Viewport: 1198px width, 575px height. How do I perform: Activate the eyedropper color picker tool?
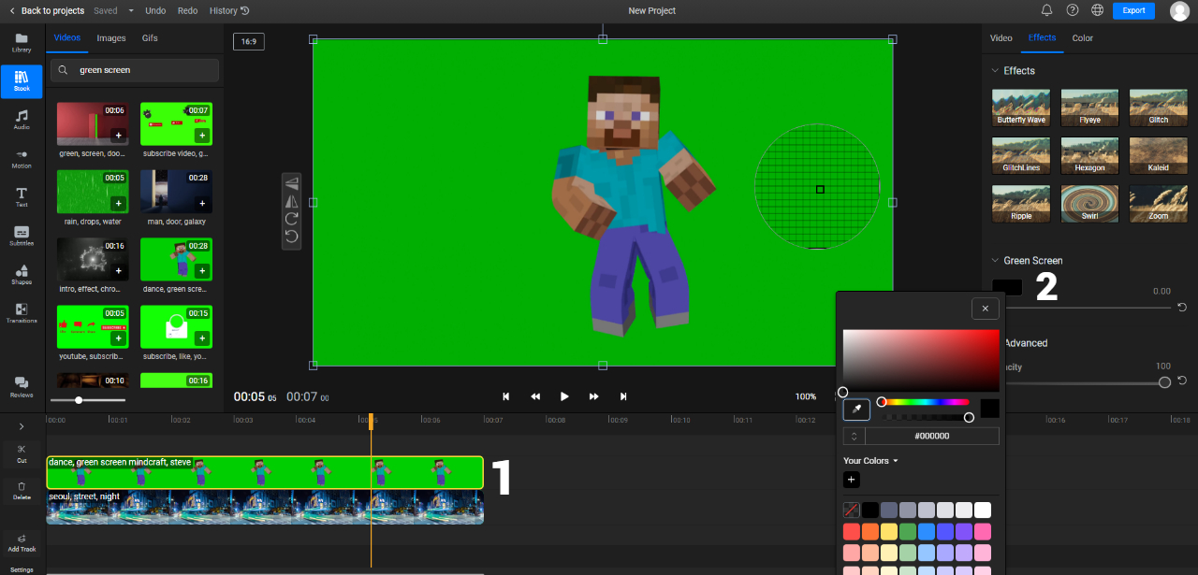point(856,409)
